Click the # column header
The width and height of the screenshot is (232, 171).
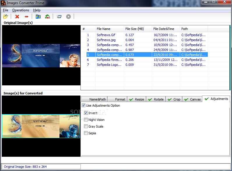click(88, 29)
